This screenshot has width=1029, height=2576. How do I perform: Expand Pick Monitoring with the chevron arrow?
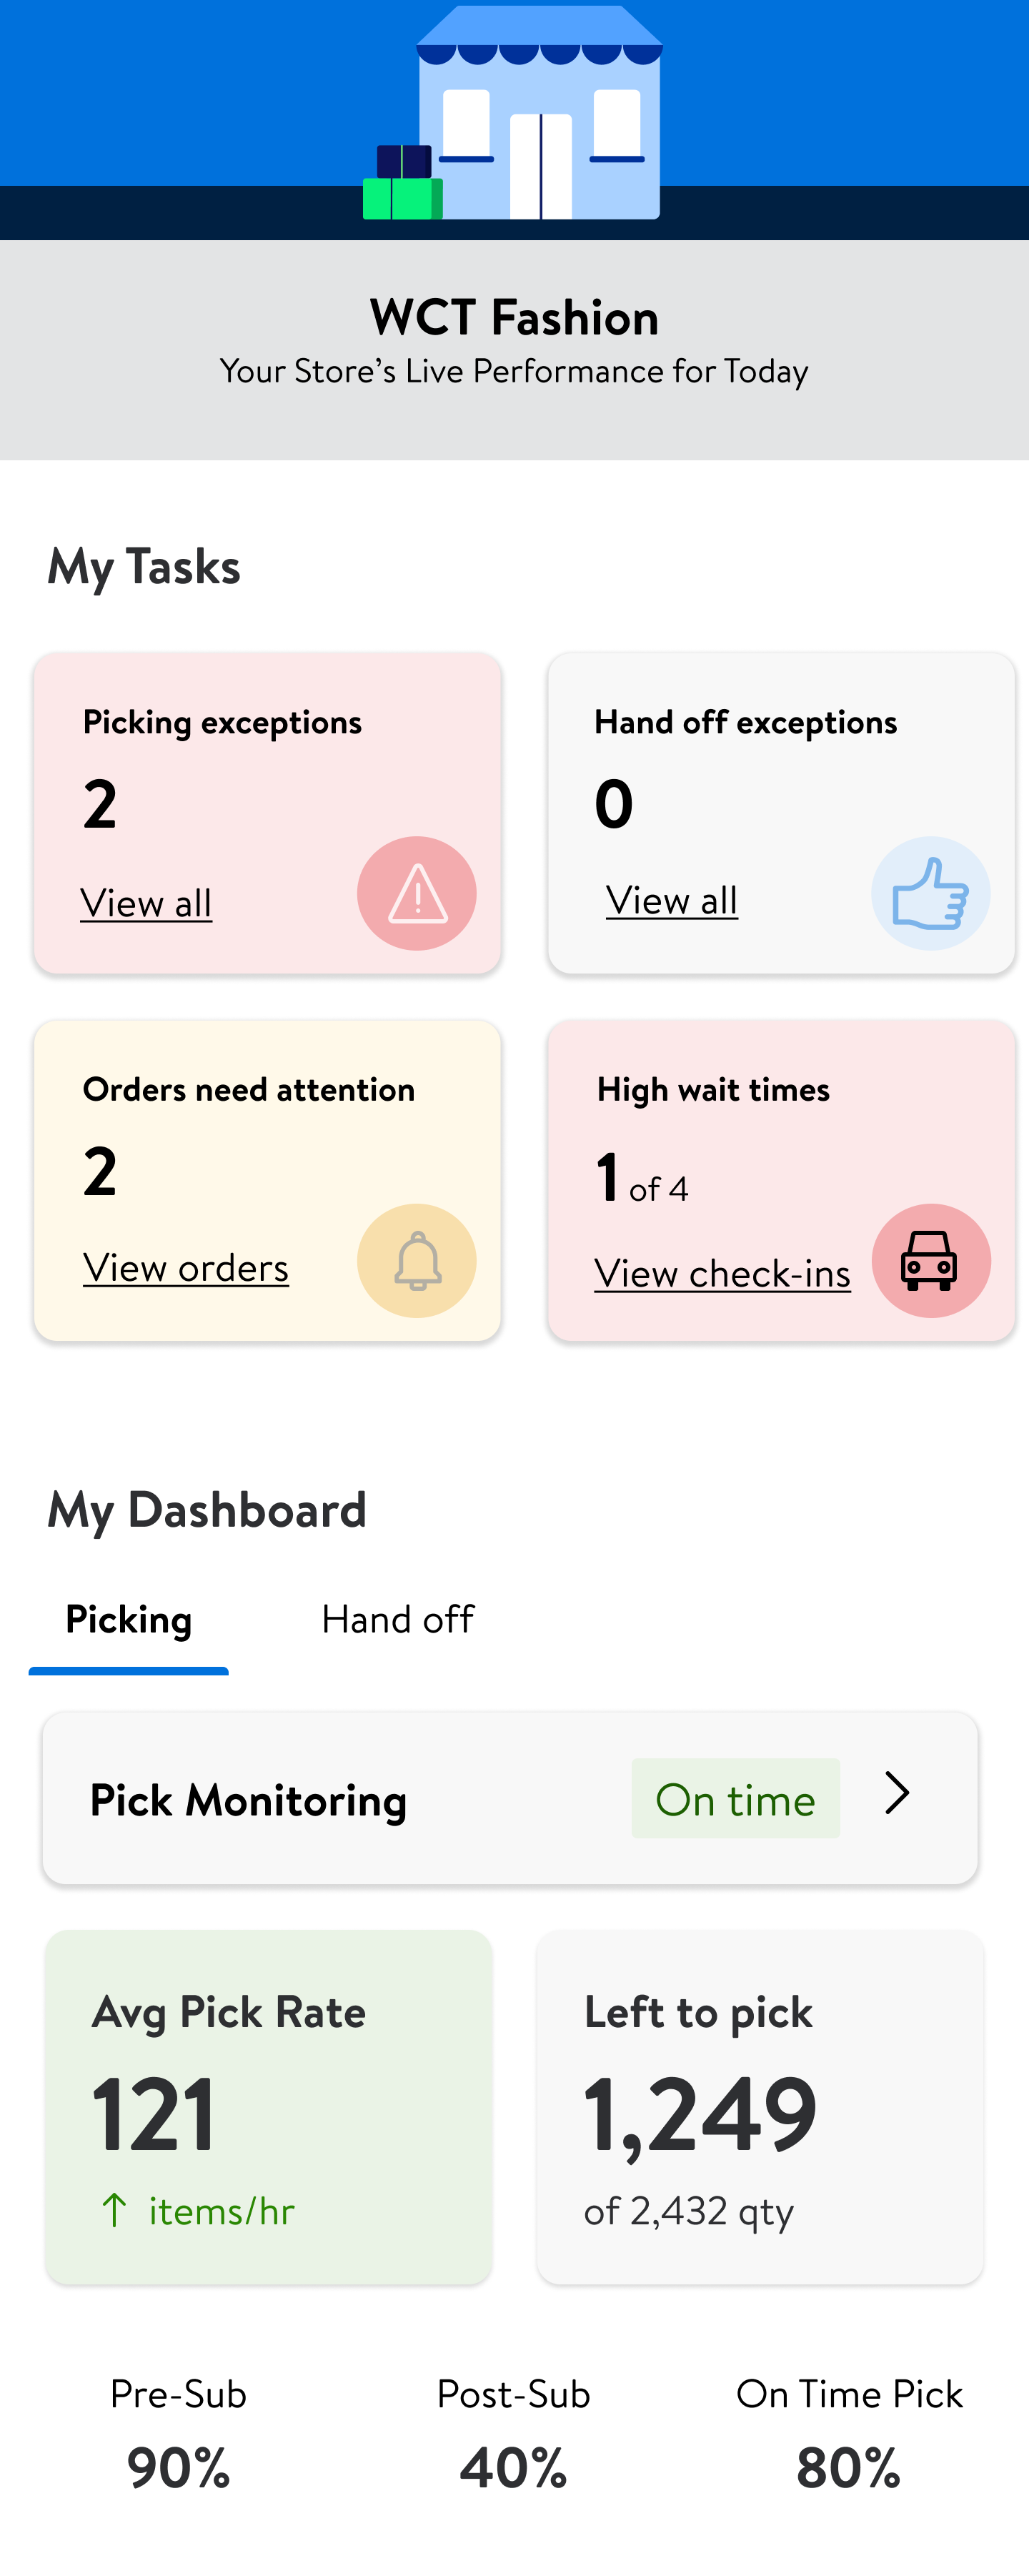pos(897,1794)
